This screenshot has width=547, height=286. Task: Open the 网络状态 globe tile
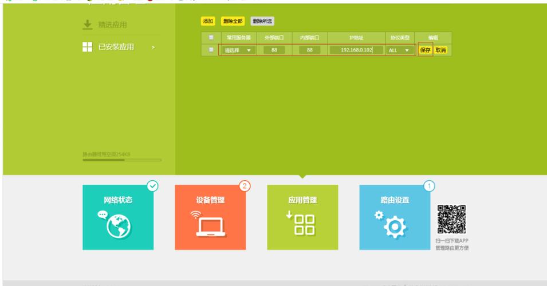tap(118, 217)
